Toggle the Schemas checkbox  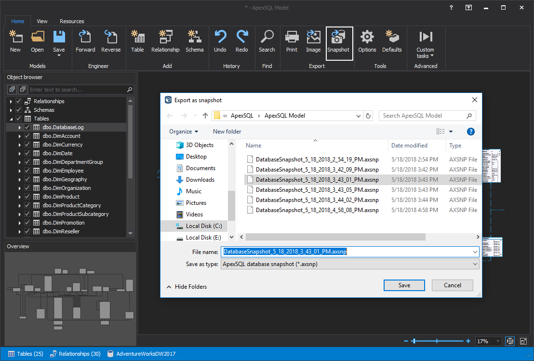[19, 110]
